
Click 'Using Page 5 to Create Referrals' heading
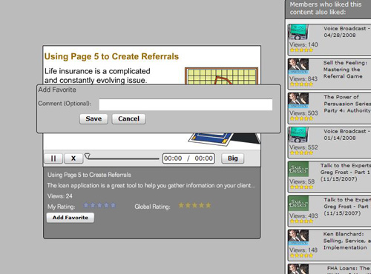111,56
